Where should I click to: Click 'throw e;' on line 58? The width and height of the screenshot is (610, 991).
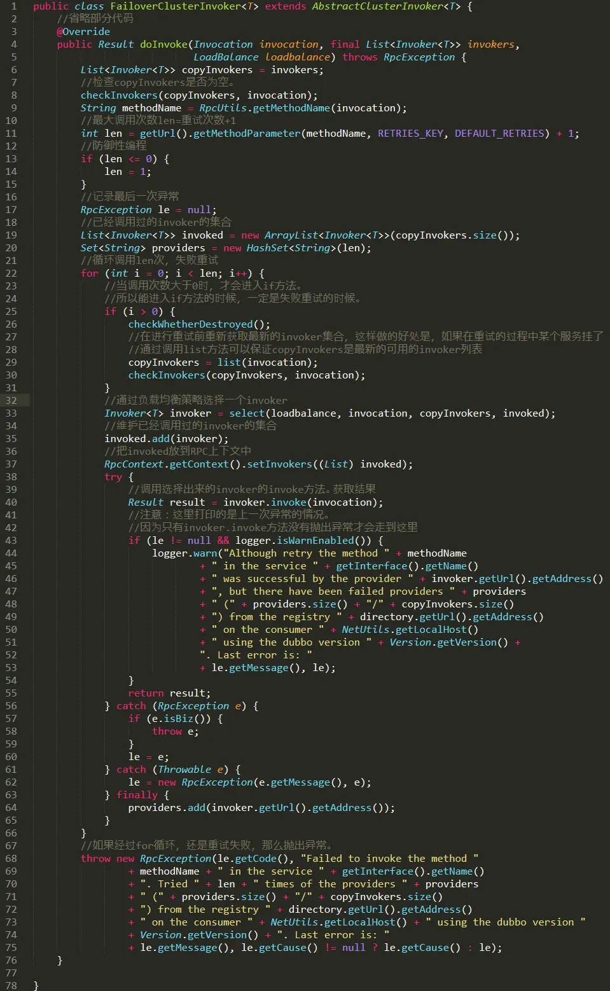(x=176, y=731)
